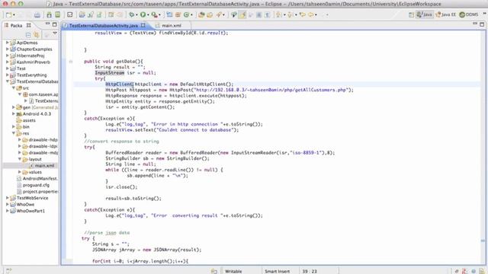Close the TestExternalDatabaseActivity.java tab
The height and width of the screenshot is (274, 488).
(x=143, y=25)
